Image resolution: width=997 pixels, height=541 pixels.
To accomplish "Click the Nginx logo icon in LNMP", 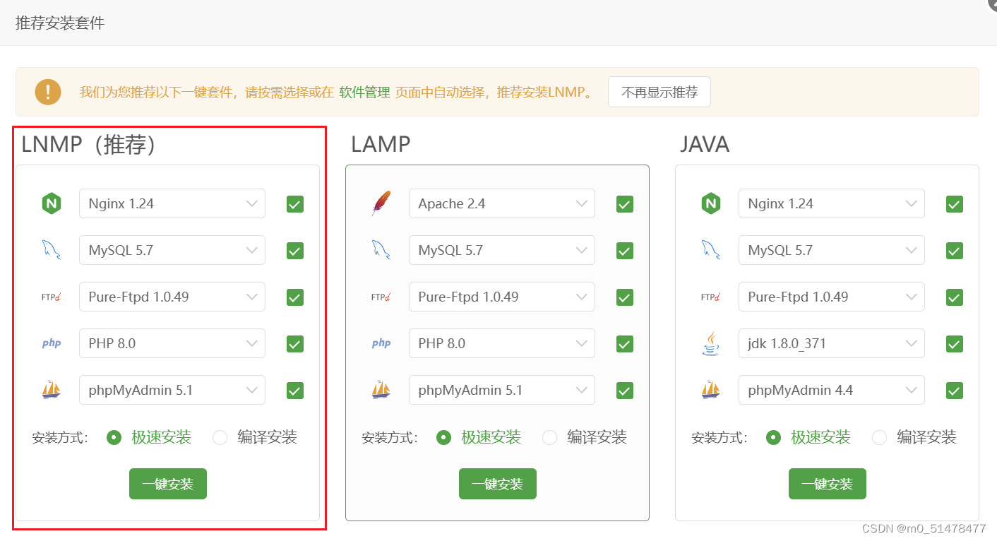I will (51, 203).
